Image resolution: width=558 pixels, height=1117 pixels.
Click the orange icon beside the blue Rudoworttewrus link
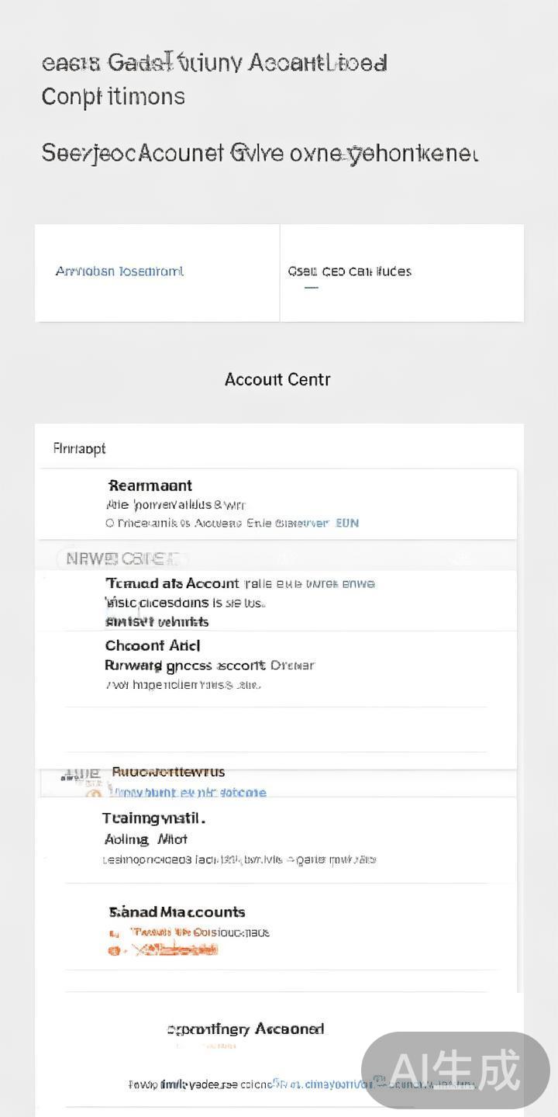coord(94,793)
